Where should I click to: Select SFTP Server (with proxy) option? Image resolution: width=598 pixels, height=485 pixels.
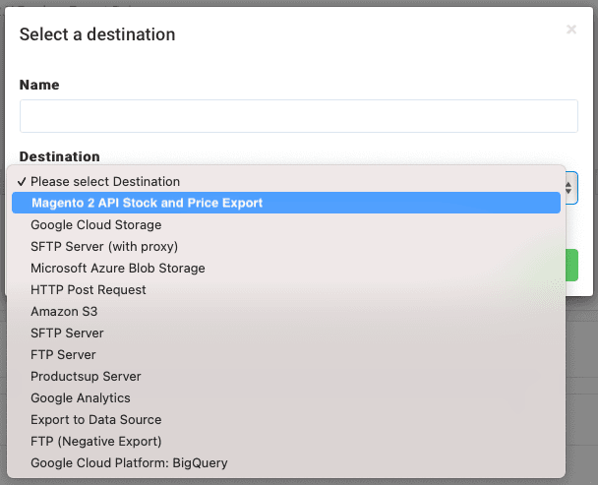coord(104,246)
